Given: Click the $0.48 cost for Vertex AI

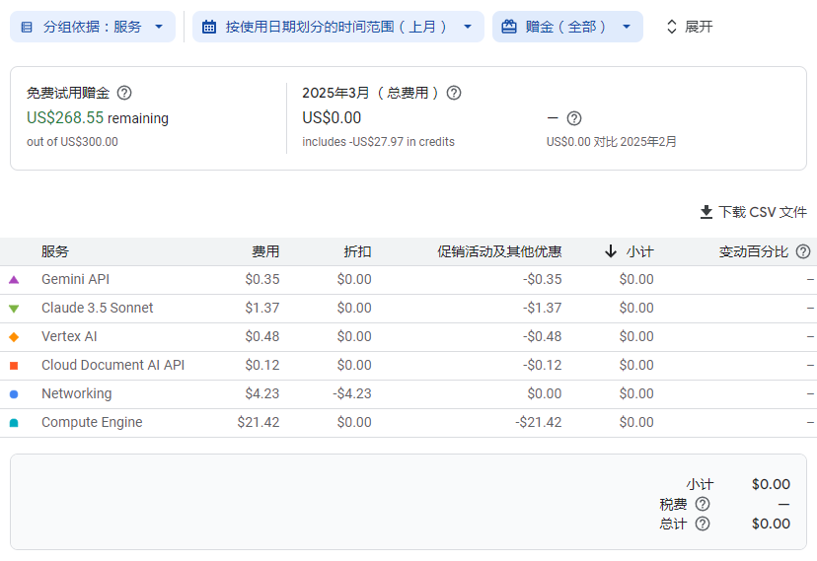Looking at the screenshot, I should click(x=262, y=337).
